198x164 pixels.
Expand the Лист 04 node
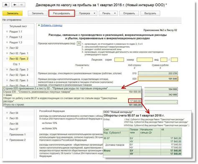click(x=7, y=113)
